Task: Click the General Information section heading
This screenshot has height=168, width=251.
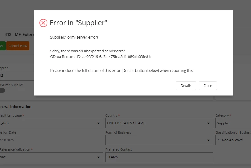Action: pos(16,107)
